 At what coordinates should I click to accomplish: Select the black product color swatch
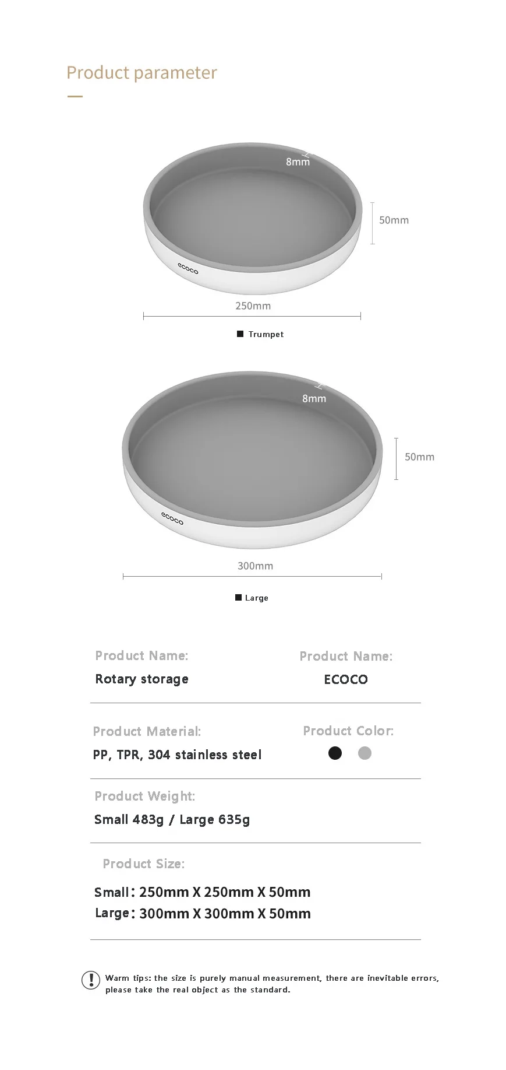coord(335,753)
